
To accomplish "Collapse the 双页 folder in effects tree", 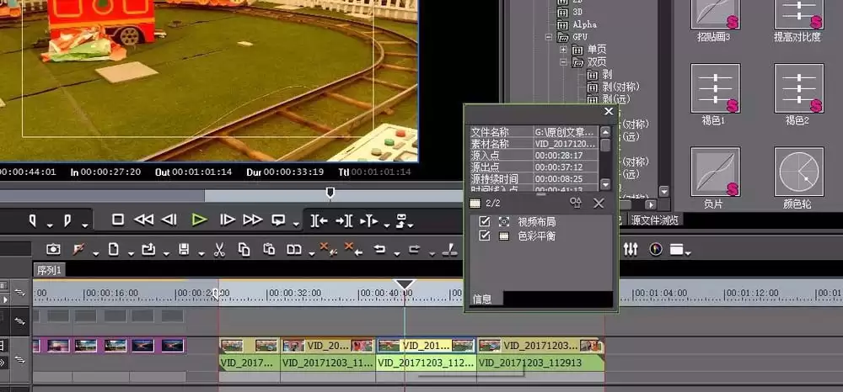I will (563, 62).
